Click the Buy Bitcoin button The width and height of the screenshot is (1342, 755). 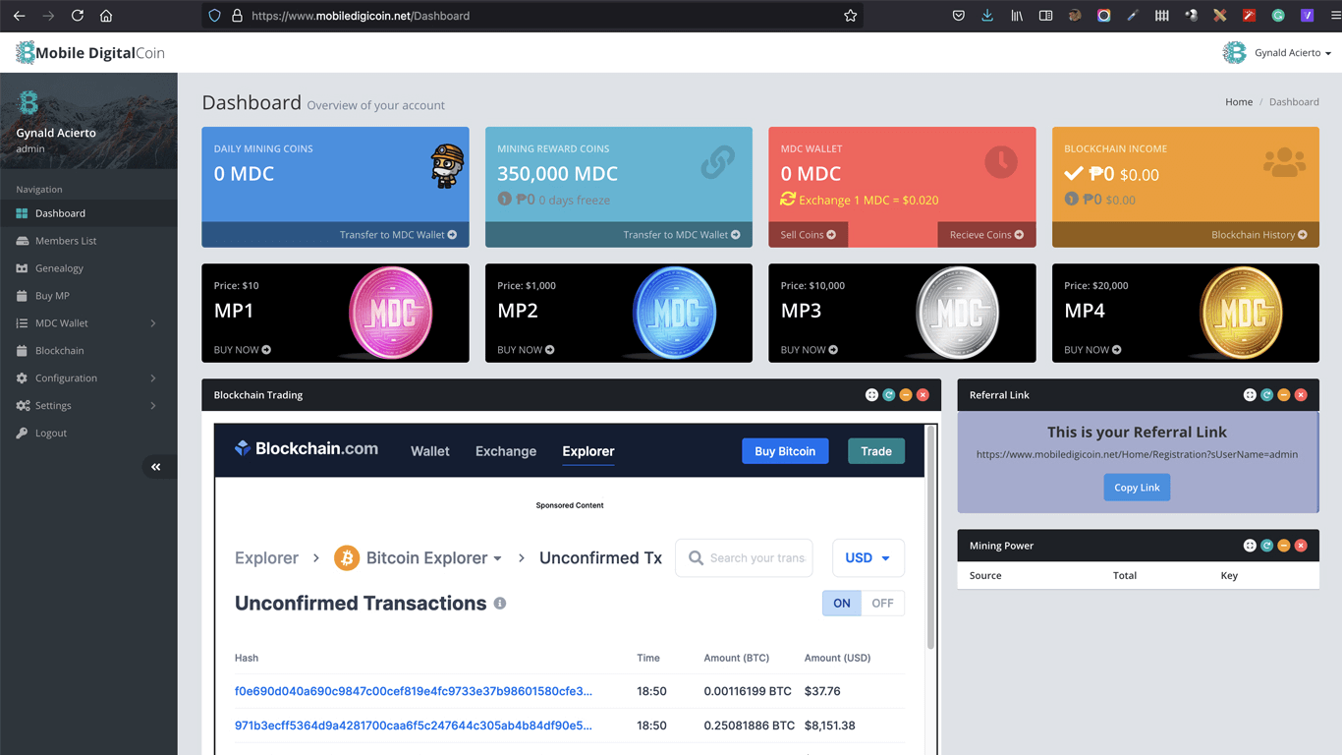[785, 451]
